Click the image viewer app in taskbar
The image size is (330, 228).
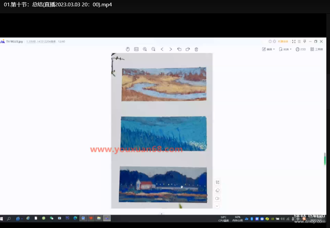click(x=107, y=218)
